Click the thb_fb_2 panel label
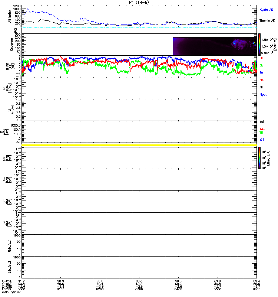 (10, 267)
